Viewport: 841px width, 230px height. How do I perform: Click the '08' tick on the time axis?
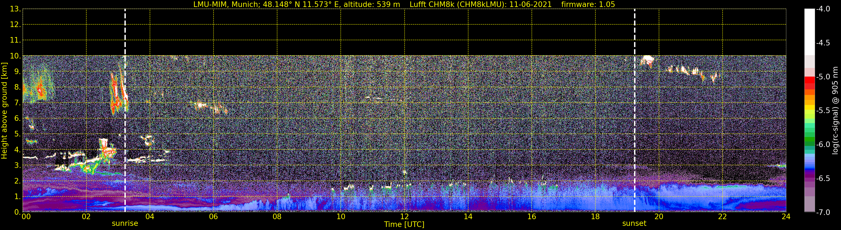pyautogui.click(x=277, y=217)
